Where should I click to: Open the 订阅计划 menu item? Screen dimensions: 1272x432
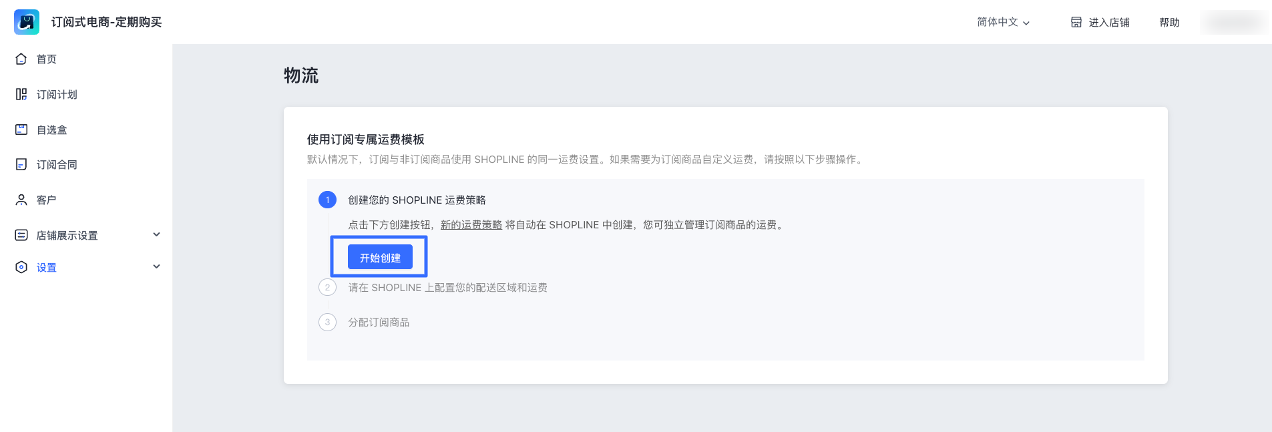(57, 95)
